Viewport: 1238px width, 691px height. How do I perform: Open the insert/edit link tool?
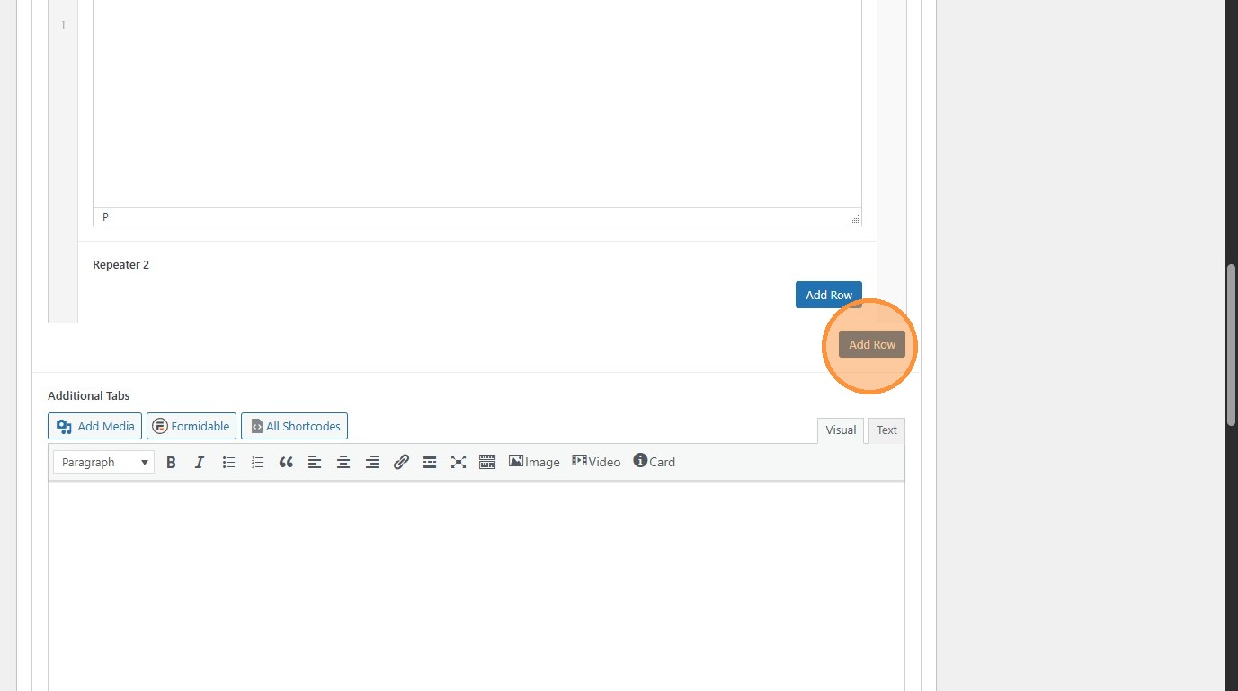401,462
